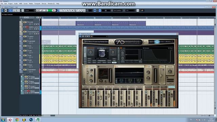Open Addictive Drums preset name selector
The image size is (217, 122).
(x=96, y=41)
